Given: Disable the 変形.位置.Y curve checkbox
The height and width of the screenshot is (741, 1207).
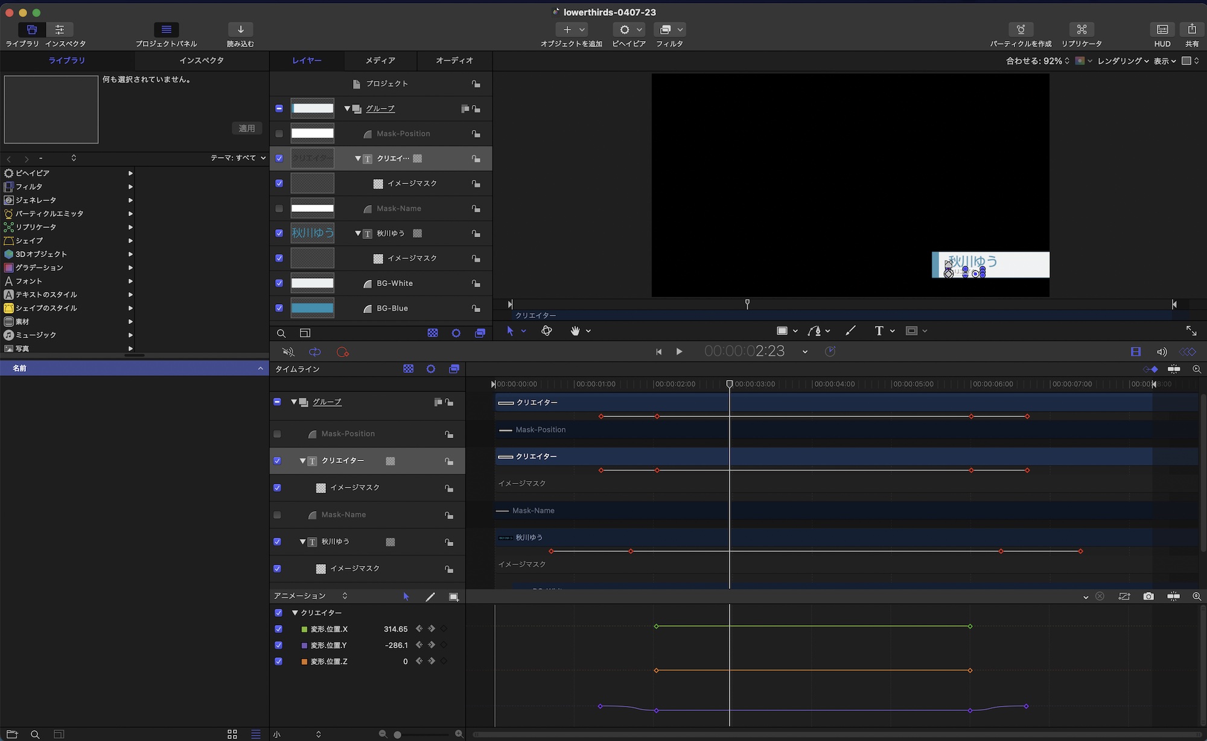Looking at the screenshot, I should point(278,645).
